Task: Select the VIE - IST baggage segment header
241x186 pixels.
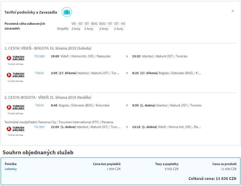Action: click(77, 24)
